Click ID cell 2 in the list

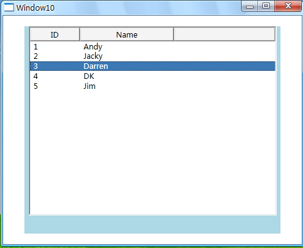pyautogui.click(x=36, y=56)
